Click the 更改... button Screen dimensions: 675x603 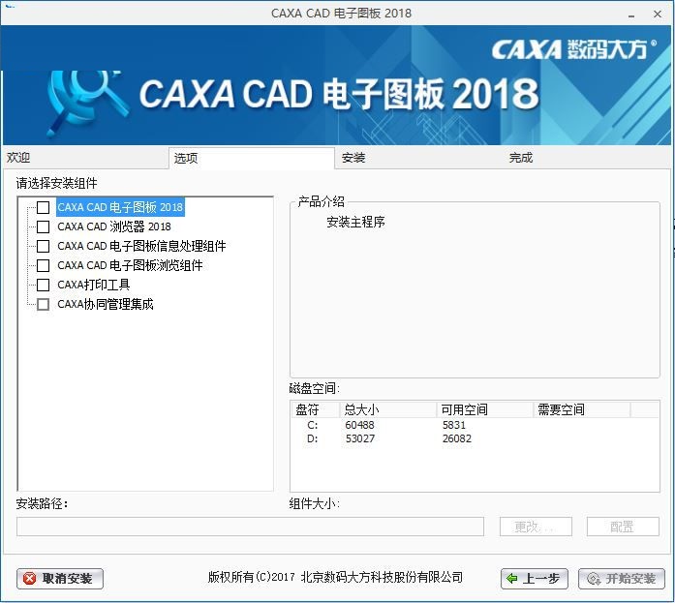536,527
